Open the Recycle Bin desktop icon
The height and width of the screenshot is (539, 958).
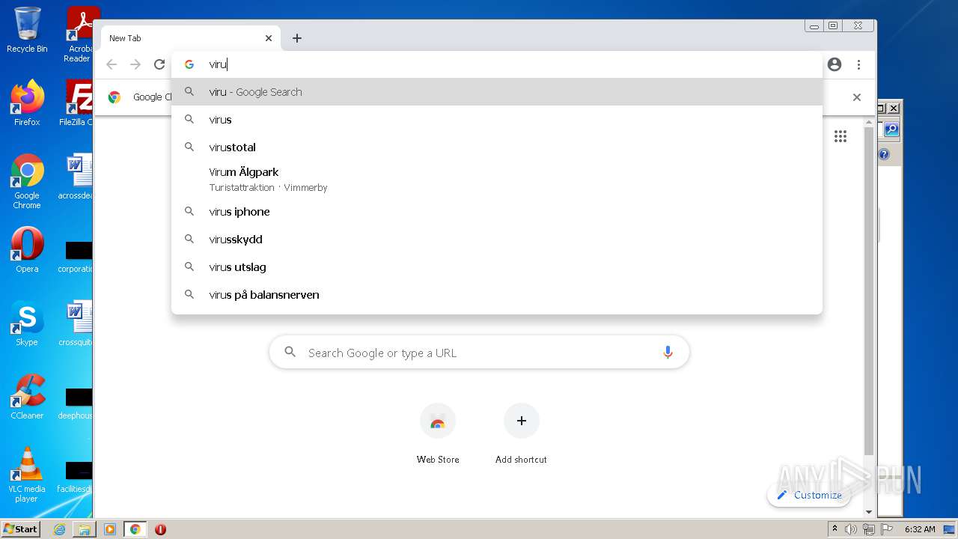point(27,31)
